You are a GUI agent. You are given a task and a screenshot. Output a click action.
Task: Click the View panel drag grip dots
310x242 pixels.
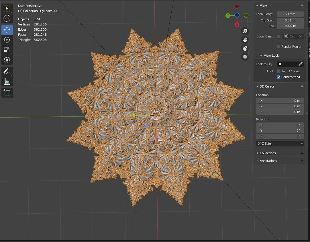303,5
